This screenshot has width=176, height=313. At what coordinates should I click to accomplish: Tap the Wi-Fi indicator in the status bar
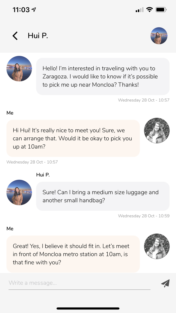[x=149, y=9]
